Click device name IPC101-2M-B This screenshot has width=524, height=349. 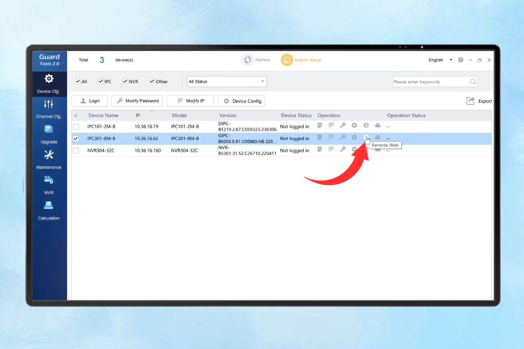101,127
